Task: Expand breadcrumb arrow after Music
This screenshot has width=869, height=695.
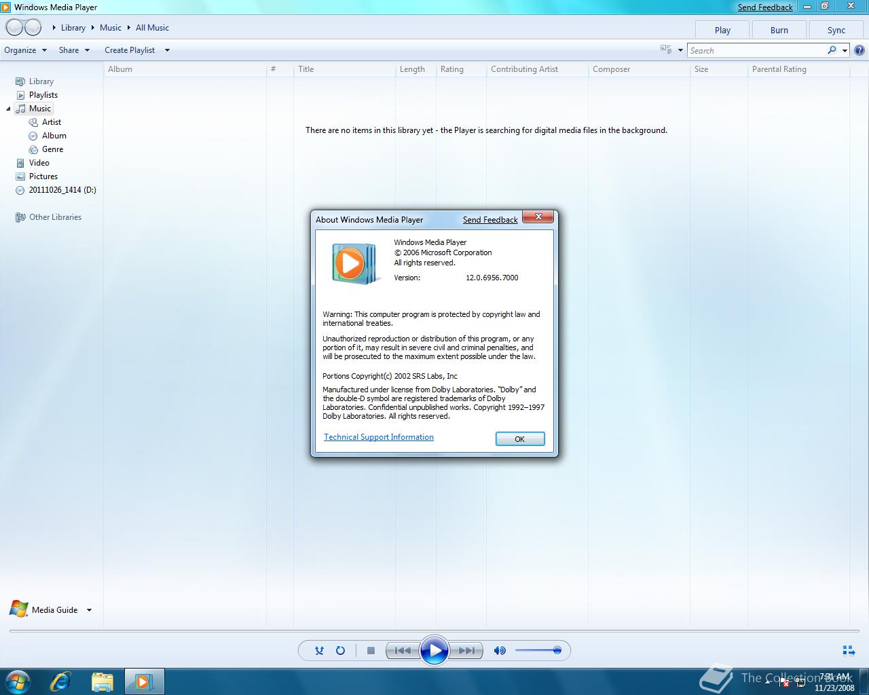Action: (128, 28)
